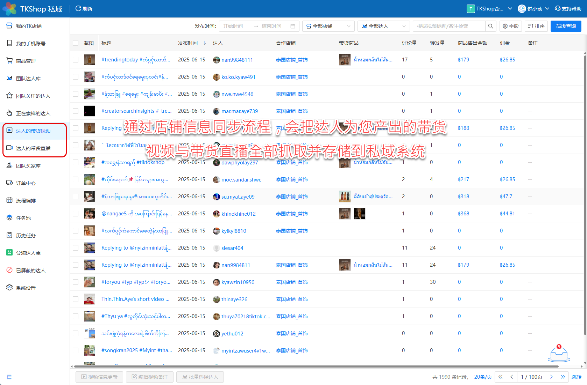Click the mailbox notification icon

(x=559, y=354)
